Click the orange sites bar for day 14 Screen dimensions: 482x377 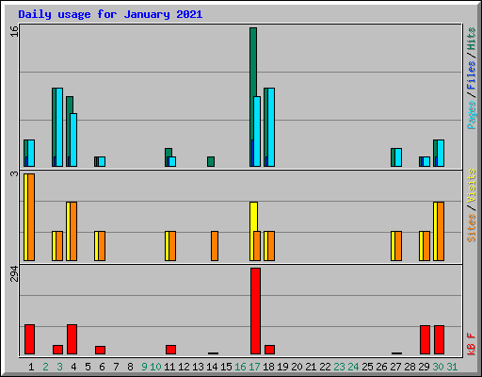pos(215,246)
